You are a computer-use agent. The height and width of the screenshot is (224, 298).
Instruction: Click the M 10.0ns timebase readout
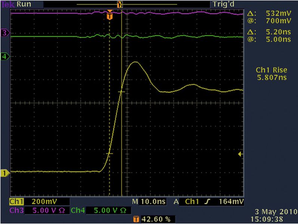(149, 202)
